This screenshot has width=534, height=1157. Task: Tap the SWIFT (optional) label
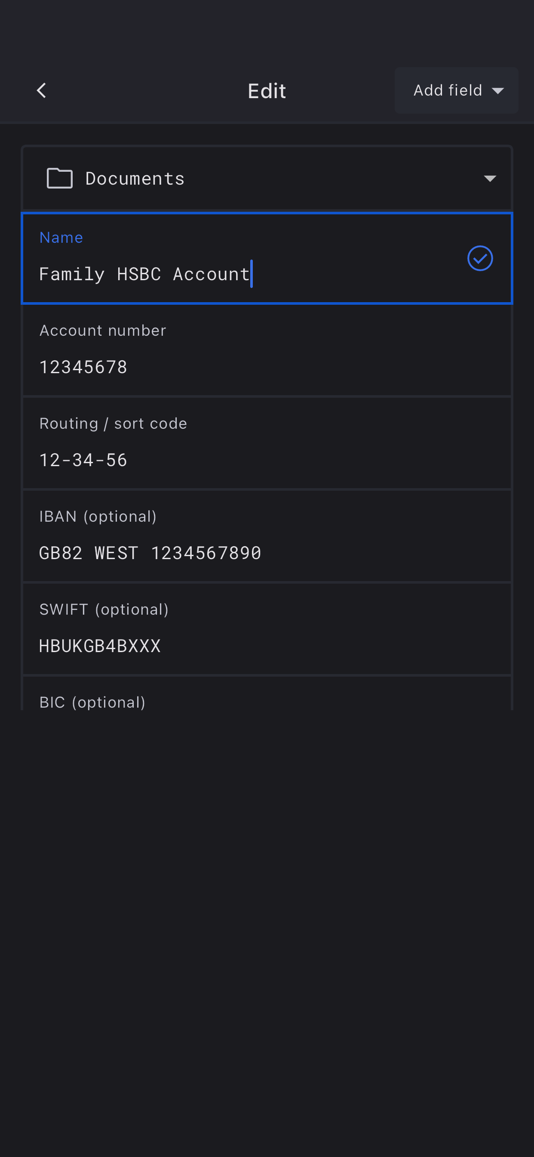tap(104, 609)
